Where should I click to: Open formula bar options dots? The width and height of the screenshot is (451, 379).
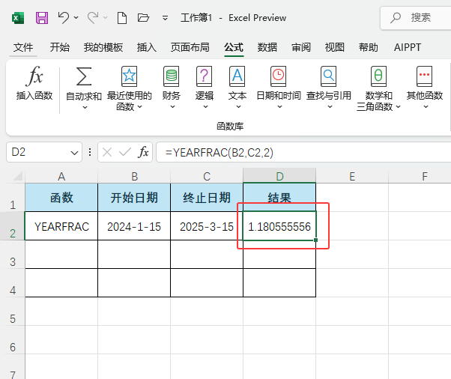click(x=90, y=152)
